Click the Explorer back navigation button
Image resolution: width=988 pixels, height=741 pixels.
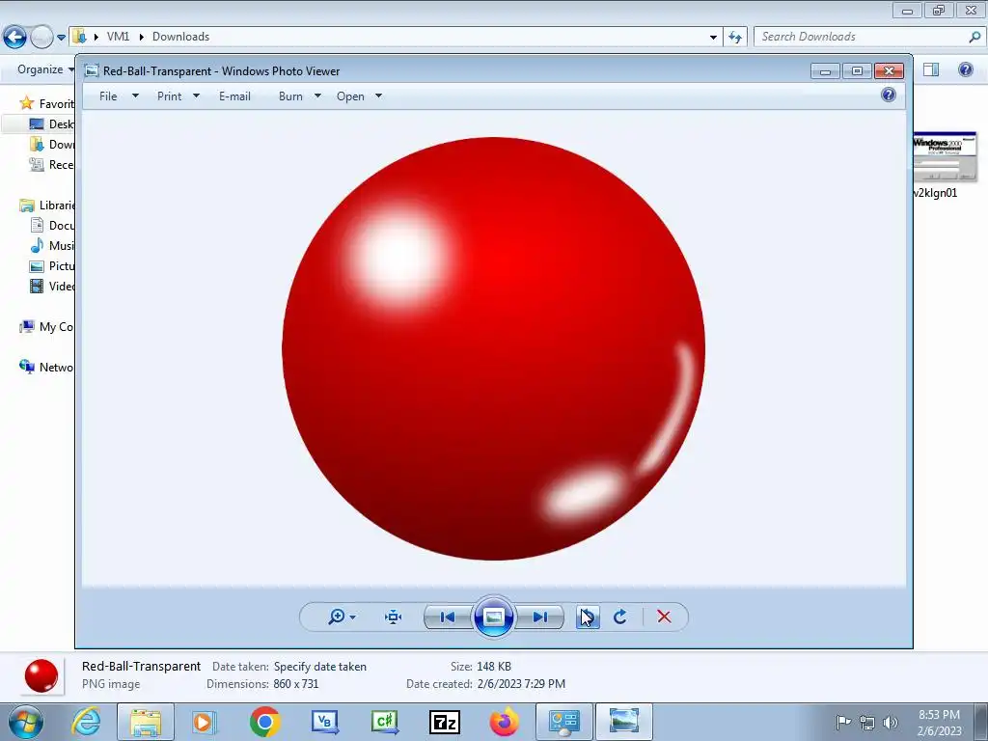click(x=15, y=38)
